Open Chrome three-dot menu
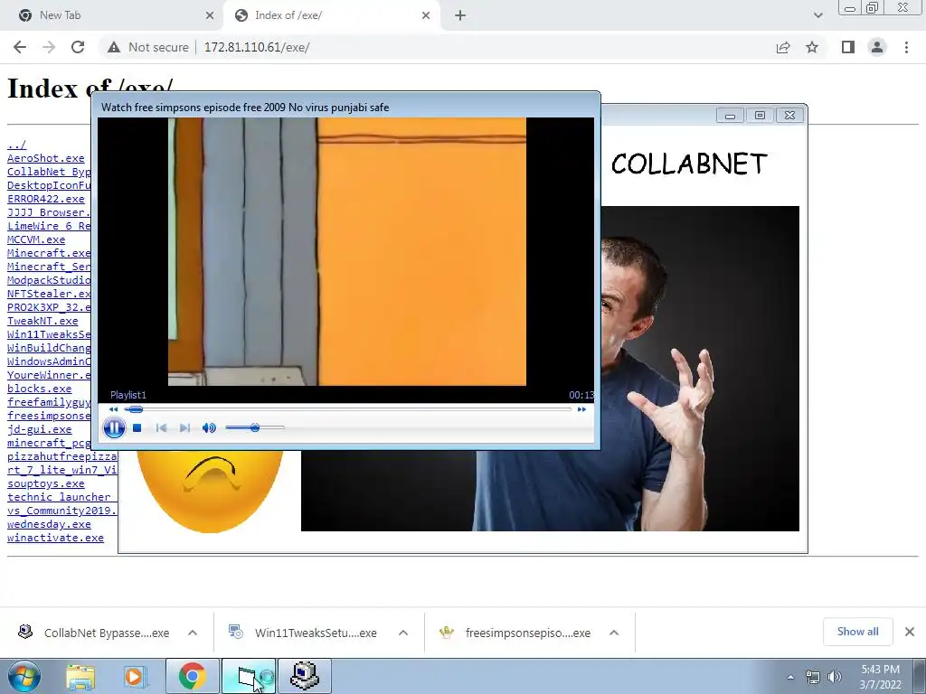Image resolution: width=926 pixels, height=694 pixels. point(906,47)
